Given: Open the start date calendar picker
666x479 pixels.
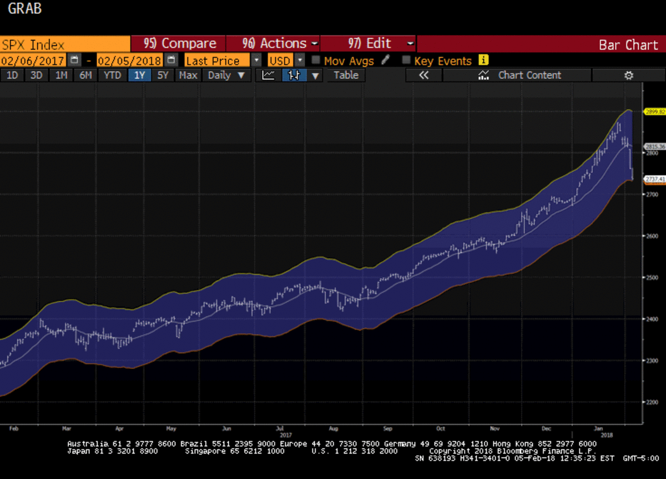Looking at the screenshot, I should pyautogui.click(x=75, y=60).
